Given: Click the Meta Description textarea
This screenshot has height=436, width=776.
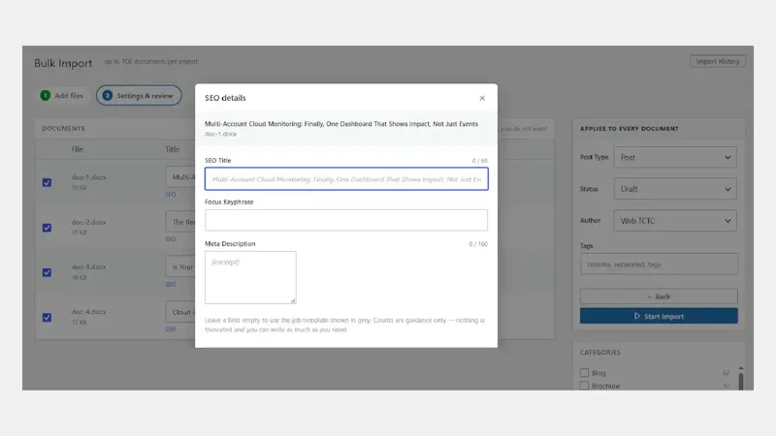Looking at the screenshot, I should [x=250, y=277].
